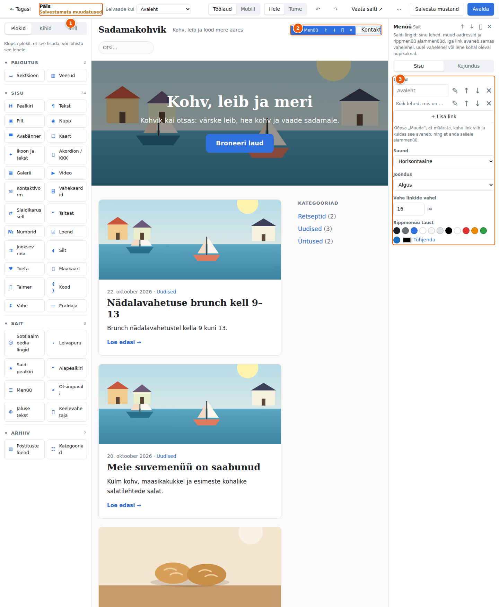Open the Plokid tab
Screen dimensions: 499x607
tap(18, 28)
